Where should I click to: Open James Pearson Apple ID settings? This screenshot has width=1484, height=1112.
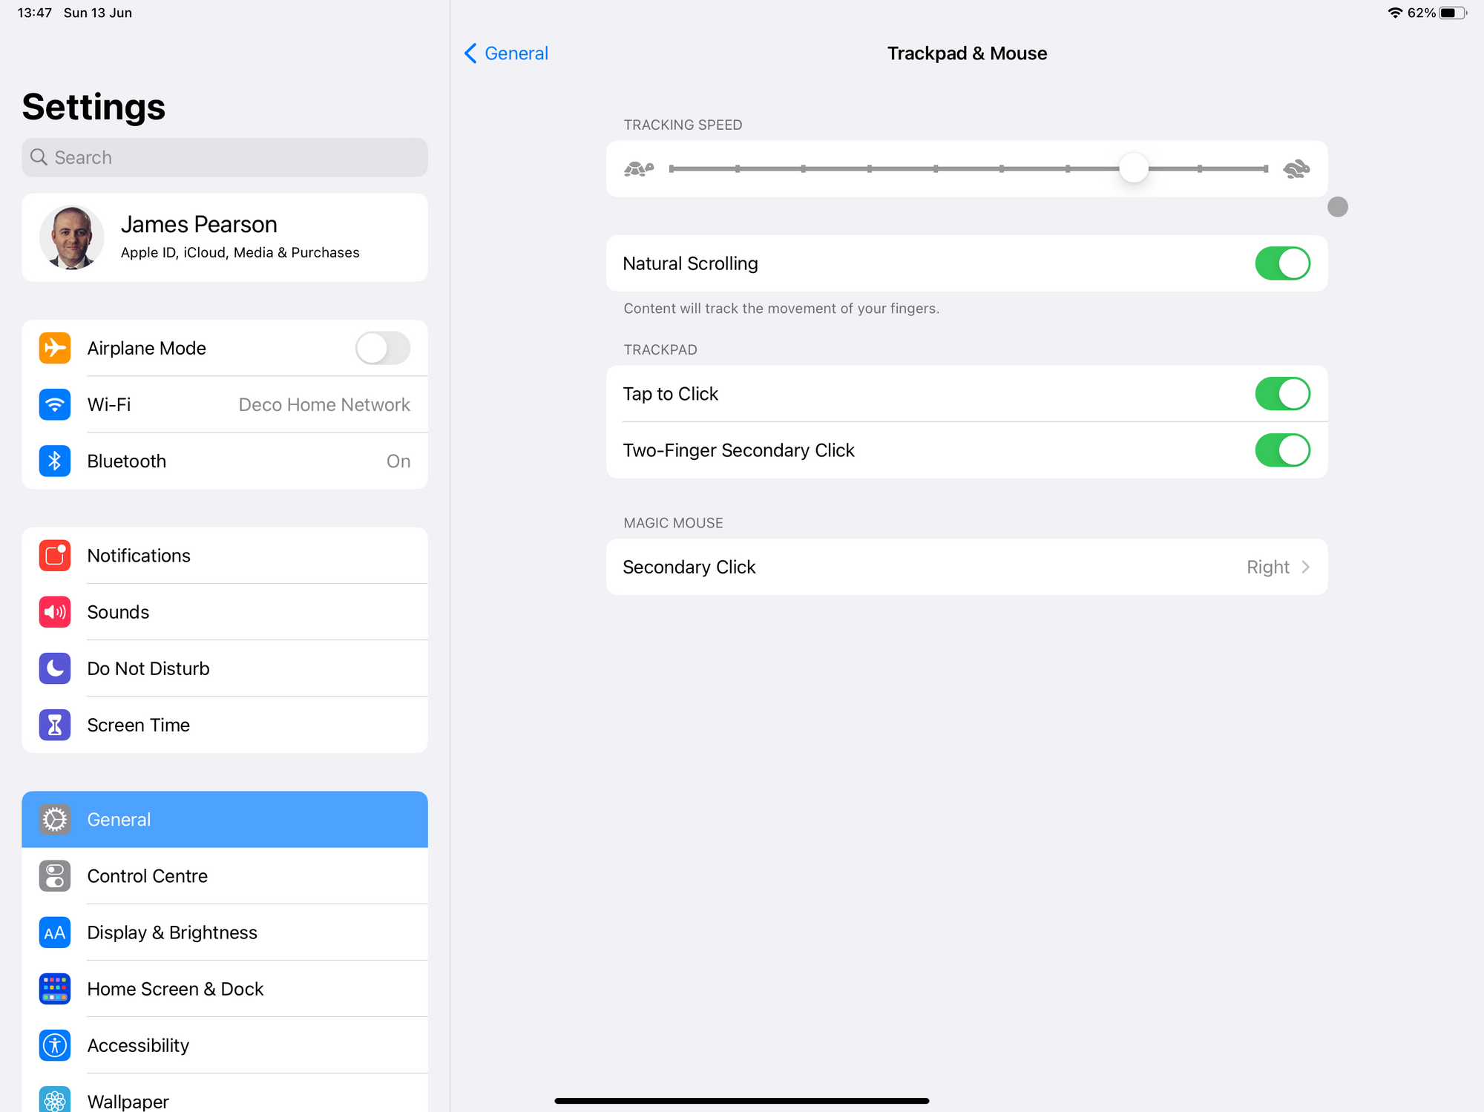pos(224,237)
